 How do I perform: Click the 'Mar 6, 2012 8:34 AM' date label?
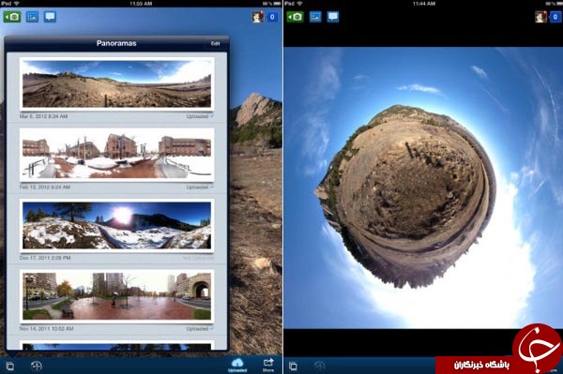43,116
